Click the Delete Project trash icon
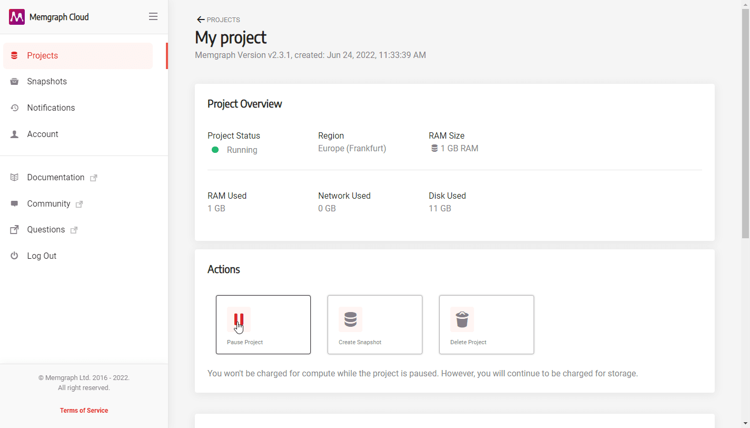 [462, 319]
